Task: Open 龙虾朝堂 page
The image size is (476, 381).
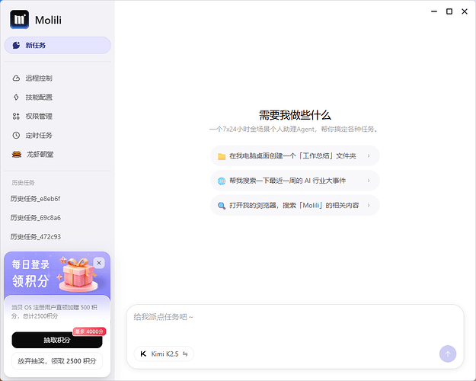Action: [58, 155]
